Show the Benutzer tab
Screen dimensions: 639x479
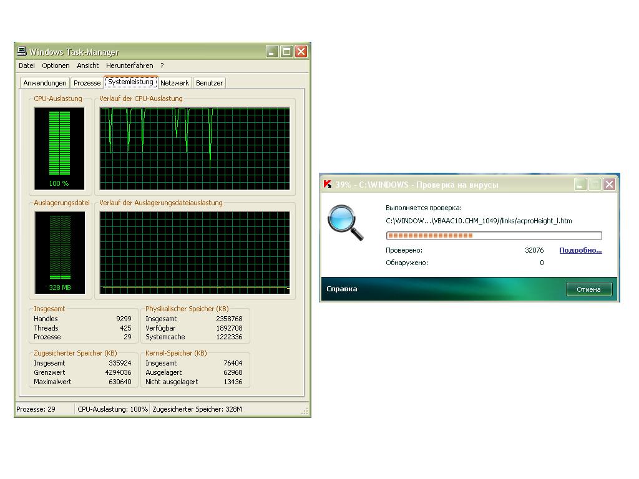pyautogui.click(x=209, y=83)
